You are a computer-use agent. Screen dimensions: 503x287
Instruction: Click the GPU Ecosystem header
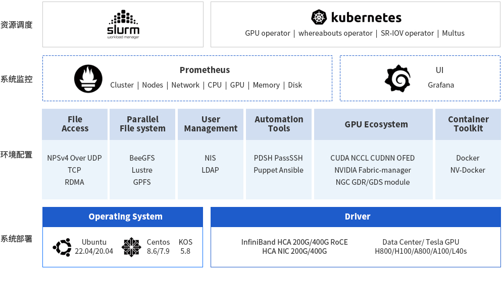point(373,124)
